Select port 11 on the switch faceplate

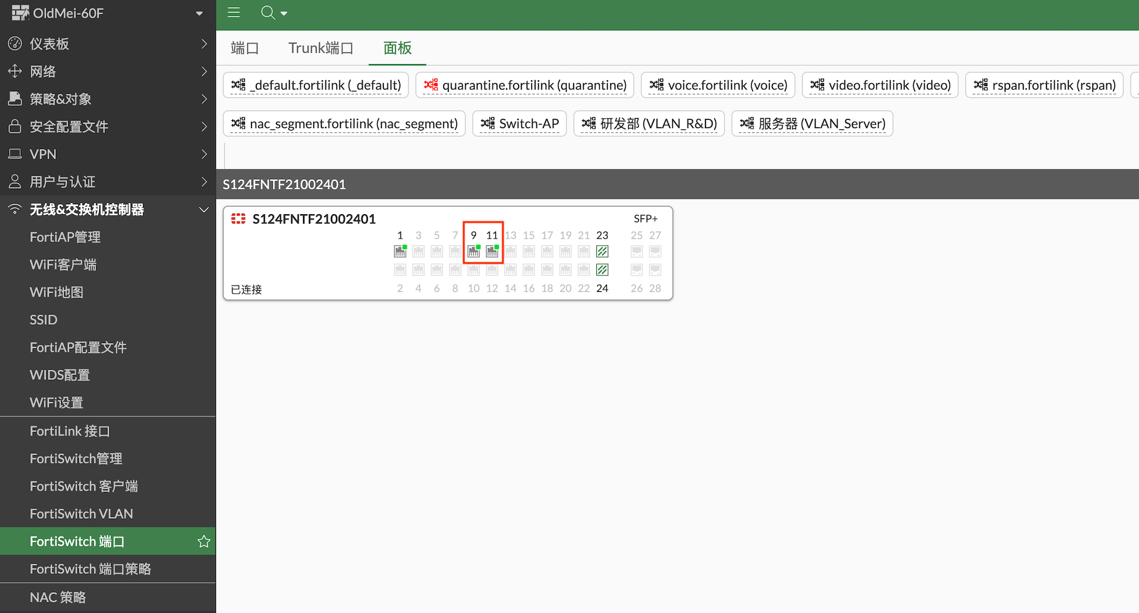[492, 252]
